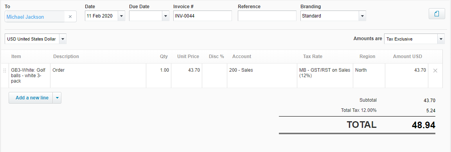Remove Michael Jackson contact with the X
The height and width of the screenshot is (152, 451).
[x=70, y=17]
